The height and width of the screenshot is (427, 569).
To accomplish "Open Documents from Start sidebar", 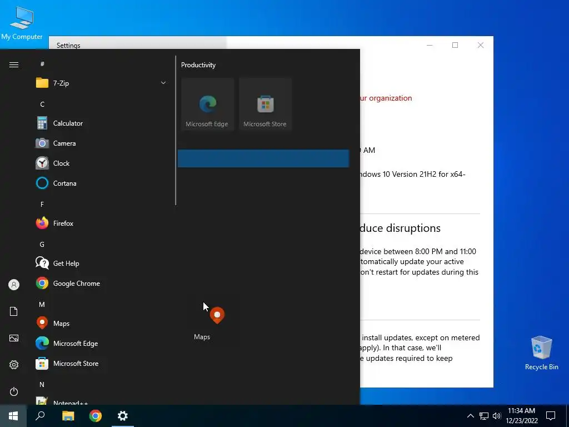I will pyautogui.click(x=14, y=311).
